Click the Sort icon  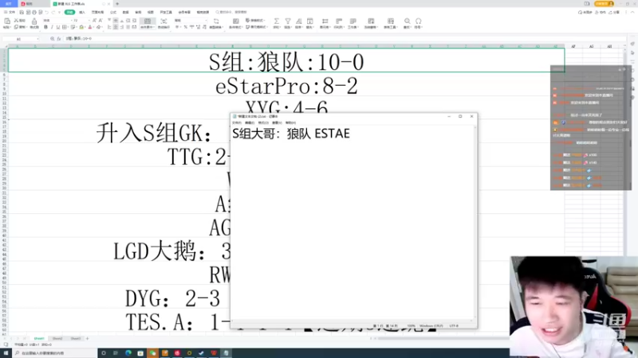click(x=298, y=21)
